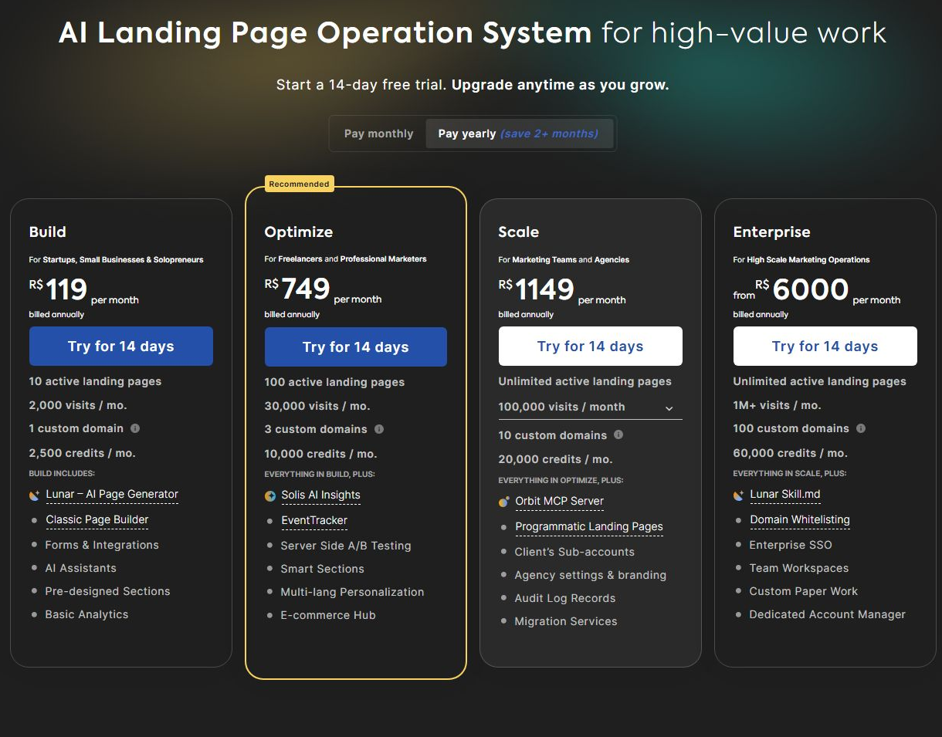Open the Orbit MCP Server link
Image resolution: width=942 pixels, height=737 pixels.
pos(560,501)
